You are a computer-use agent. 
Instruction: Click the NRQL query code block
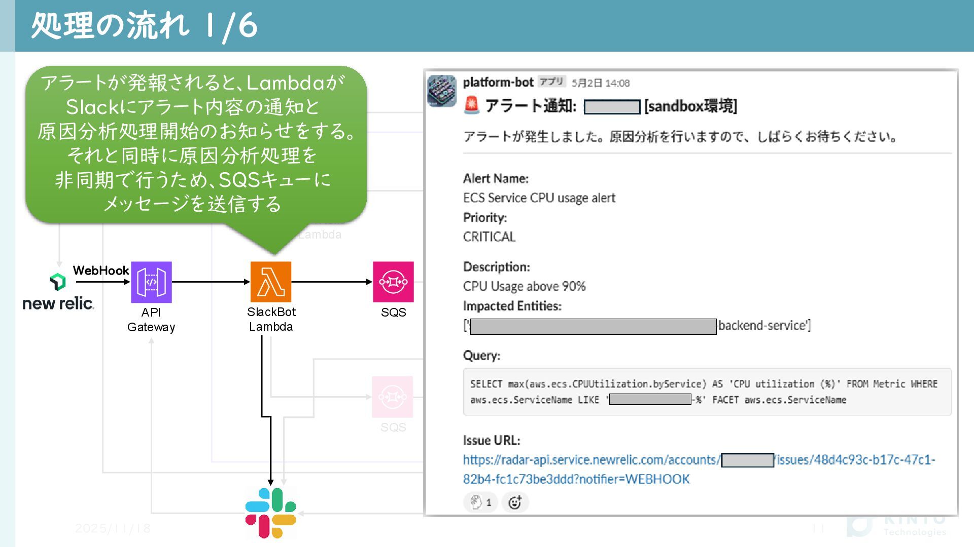[707, 392]
